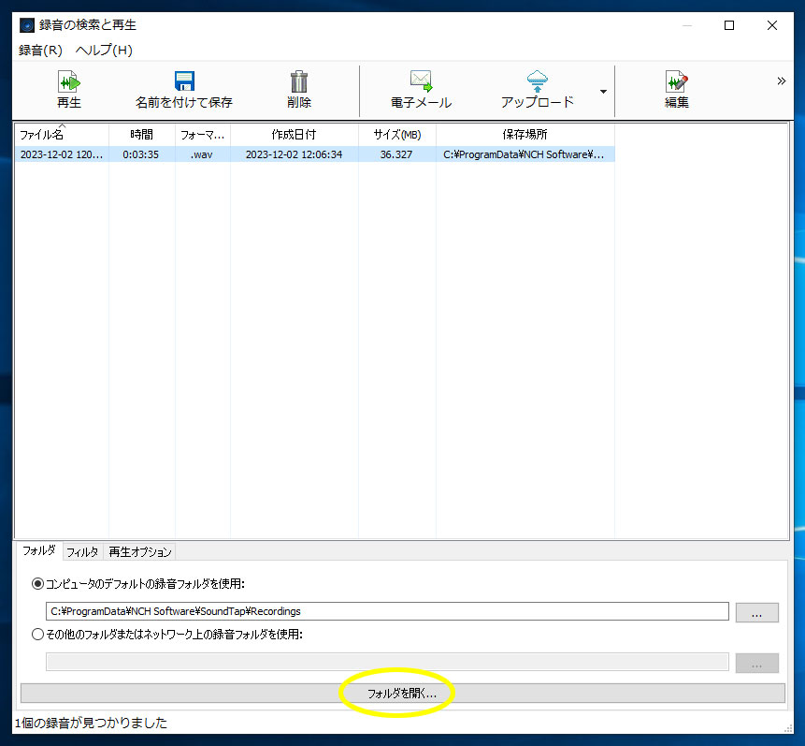Image resolution: width=805 pixels, height=746 pixels.
Task: Select コンピュータのデフォルトの録音フォルダを使用 radio button
Action: tap(37, 583)
